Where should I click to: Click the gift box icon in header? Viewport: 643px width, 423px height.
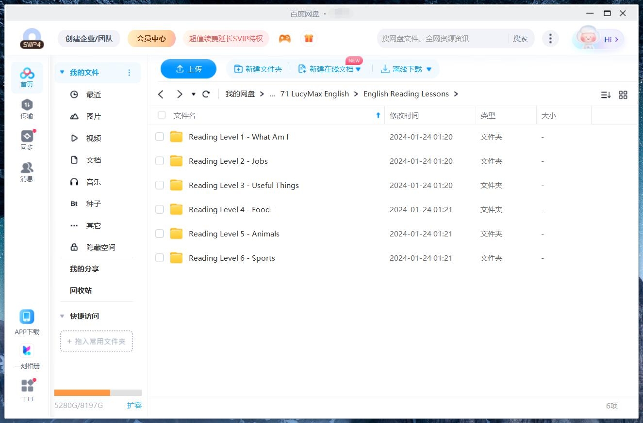pos(308,38)
